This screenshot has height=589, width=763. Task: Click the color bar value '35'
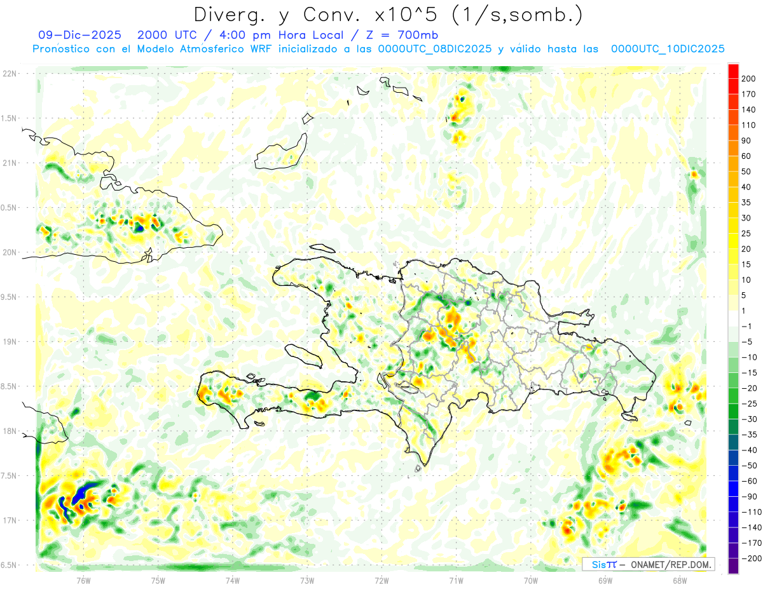pyautogui.click(x=747, y=203)
